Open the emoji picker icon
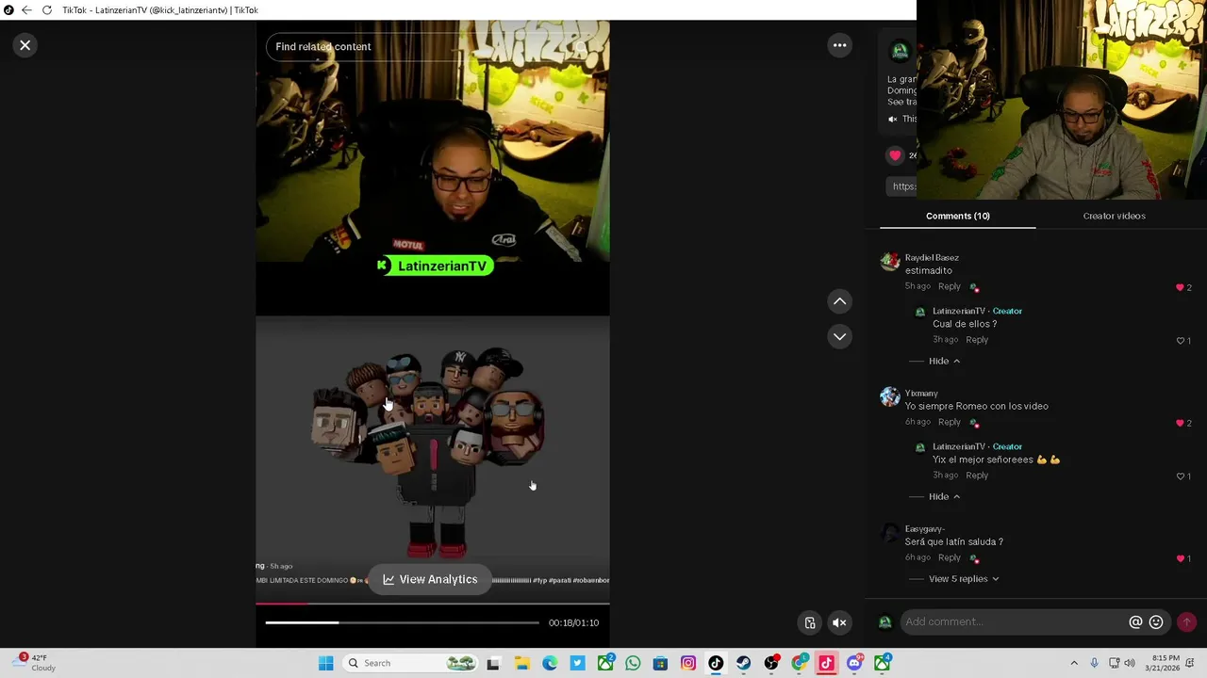This screenshot has height=678, width=1207. pos(1156,621)
